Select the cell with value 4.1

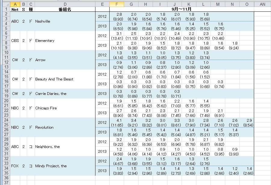click(x=117, y=120)
